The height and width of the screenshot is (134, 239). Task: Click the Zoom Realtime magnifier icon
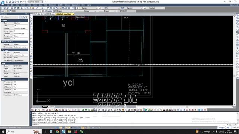[x=51, y=8]
